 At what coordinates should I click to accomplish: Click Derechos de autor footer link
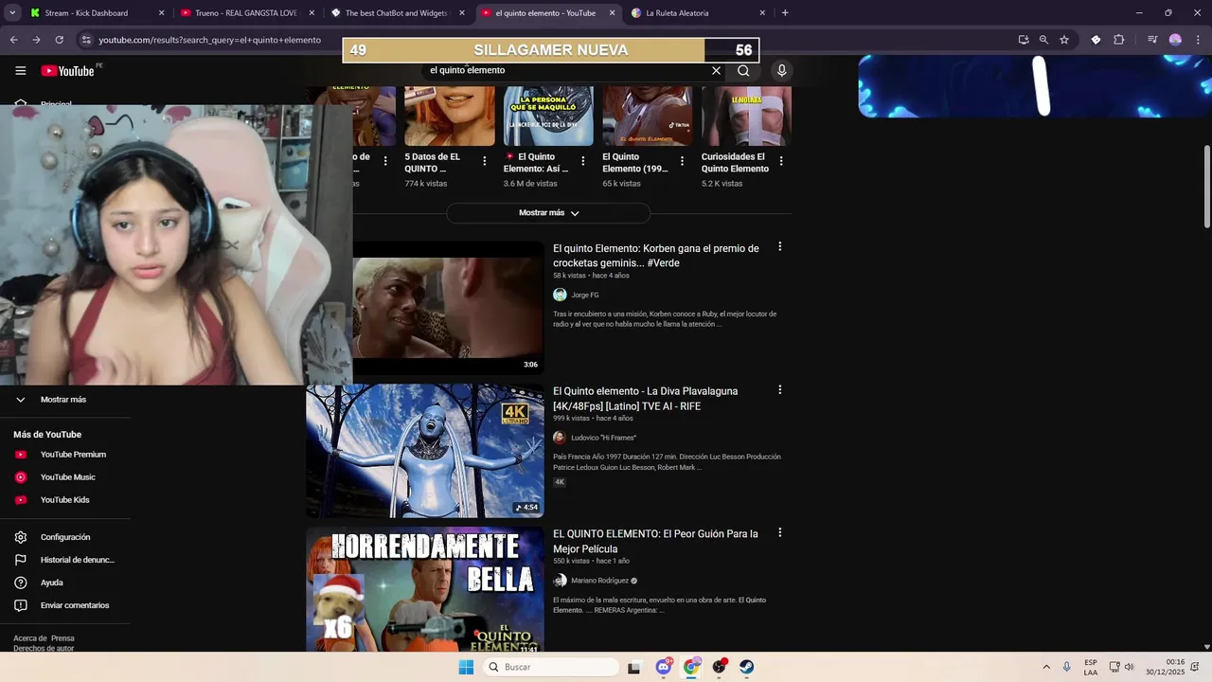[x=44, y=649]
